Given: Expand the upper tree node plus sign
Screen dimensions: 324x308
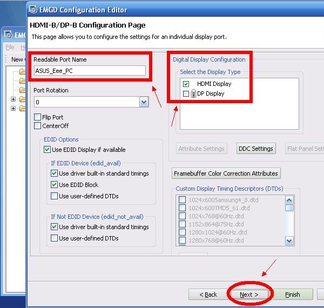Looking at the screenshot, I should tap(13, 99).
